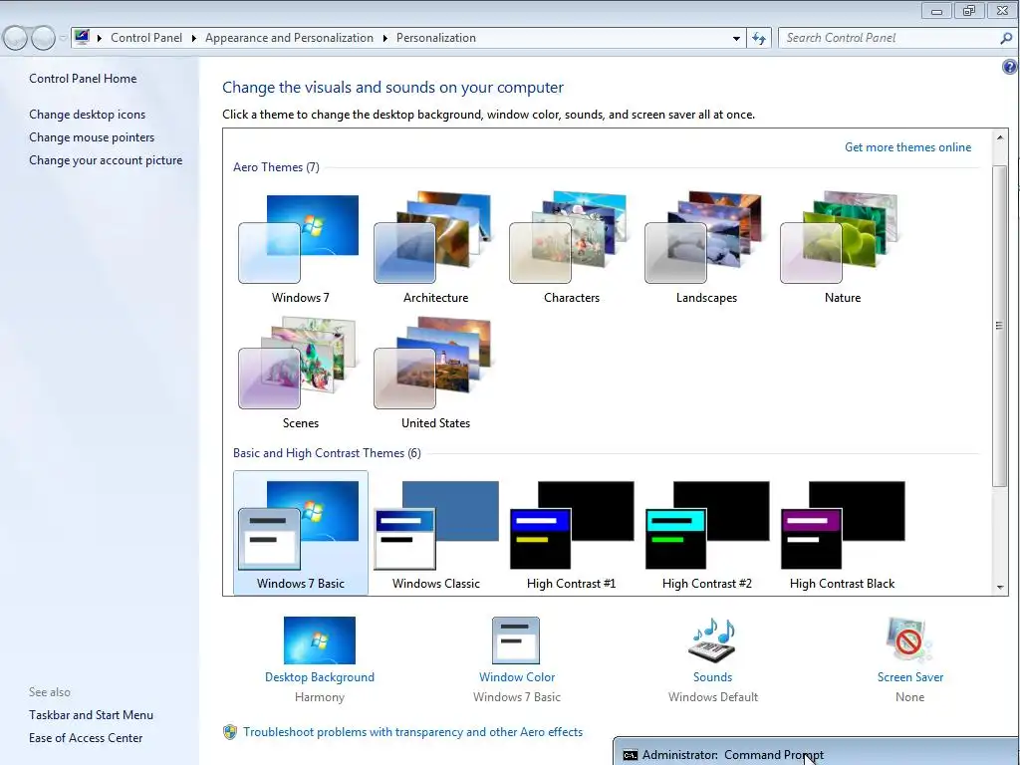Open the Desktop Background icon
1020x765 pixels.
[320, 640]
